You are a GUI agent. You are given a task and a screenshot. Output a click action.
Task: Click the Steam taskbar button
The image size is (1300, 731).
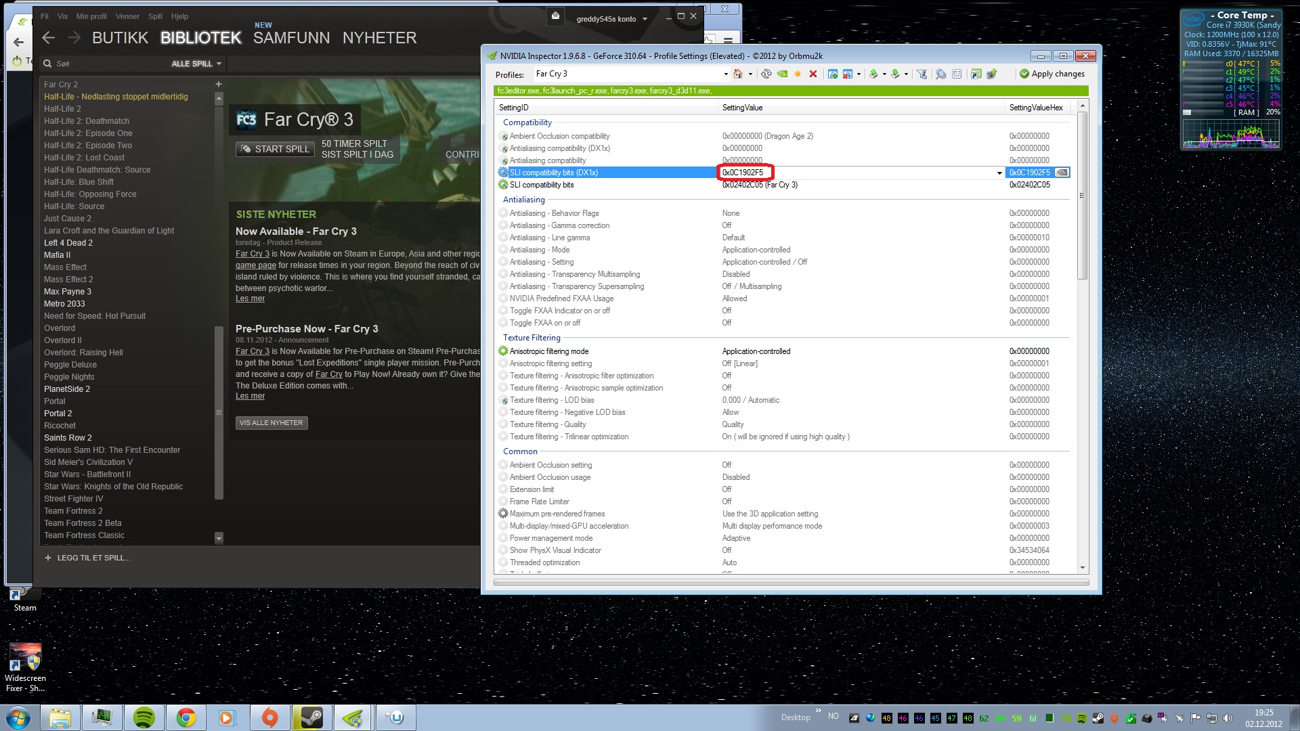[311, 717]
